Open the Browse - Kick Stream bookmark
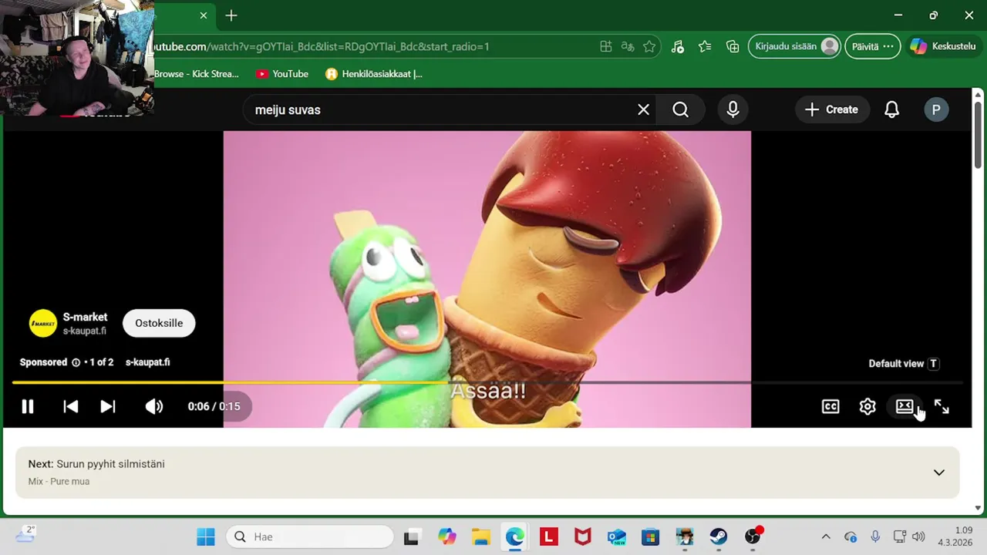 click(x=196, y=74)
